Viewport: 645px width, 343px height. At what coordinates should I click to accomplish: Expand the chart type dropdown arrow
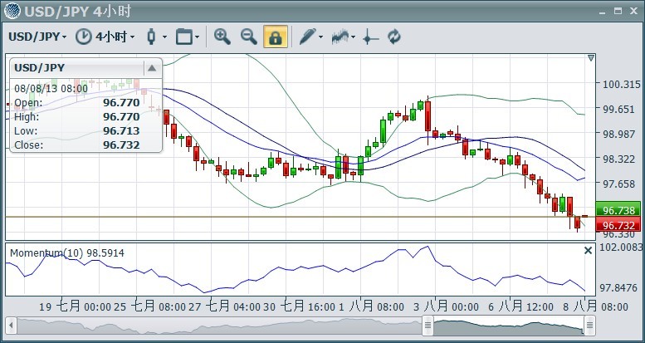click(x=164, y=37)
